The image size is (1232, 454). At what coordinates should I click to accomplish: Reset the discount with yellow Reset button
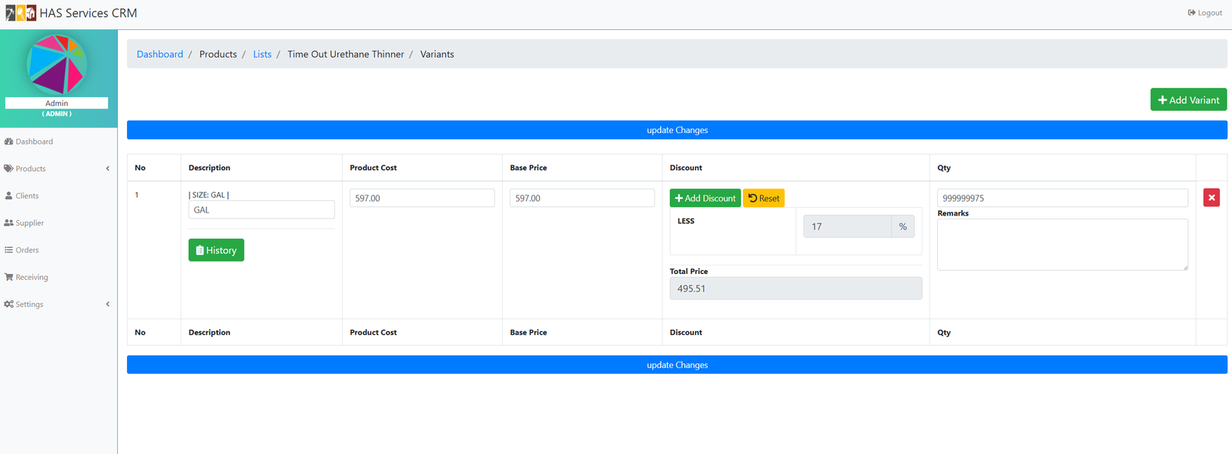click(x=763, y=199)
